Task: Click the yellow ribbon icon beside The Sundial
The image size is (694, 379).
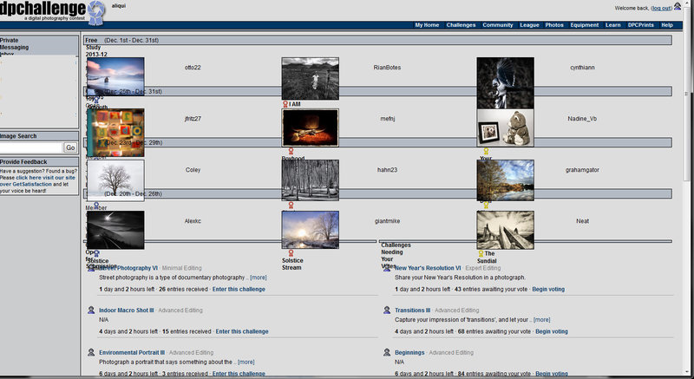Action: (x=481, y=253)
